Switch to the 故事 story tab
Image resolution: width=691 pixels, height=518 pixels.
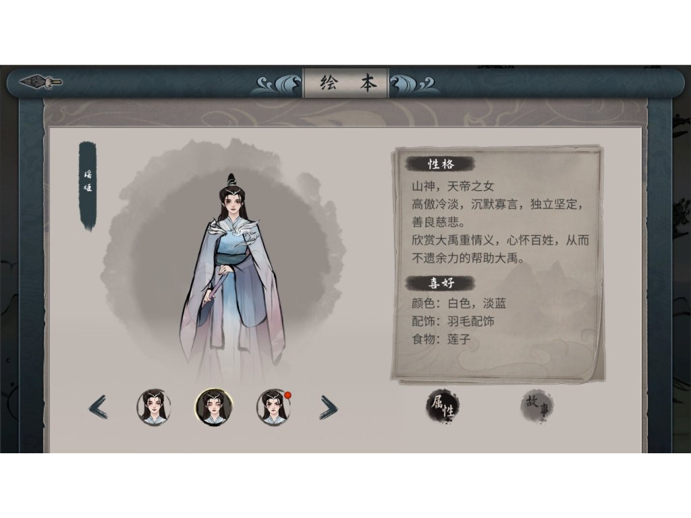coord(536,406)
